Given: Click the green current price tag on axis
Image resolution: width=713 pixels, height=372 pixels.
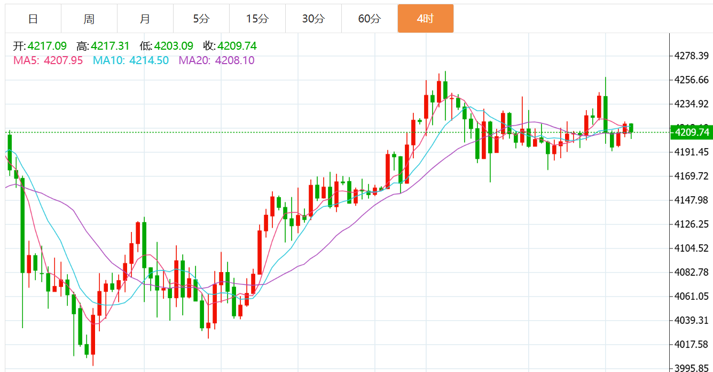Looking at the screenshot, I should 692,132.
